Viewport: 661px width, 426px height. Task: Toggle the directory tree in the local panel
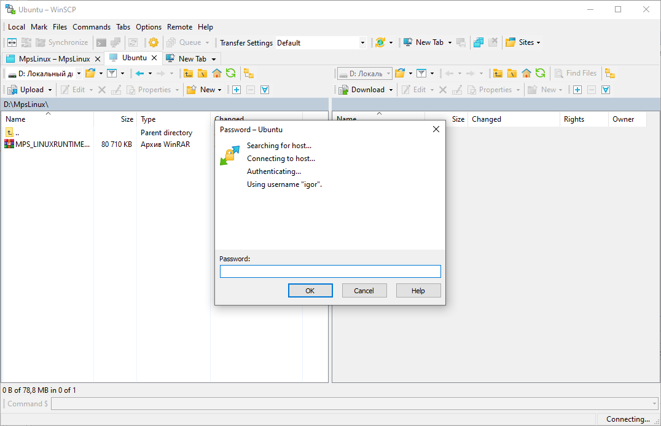tap(249, 73)
